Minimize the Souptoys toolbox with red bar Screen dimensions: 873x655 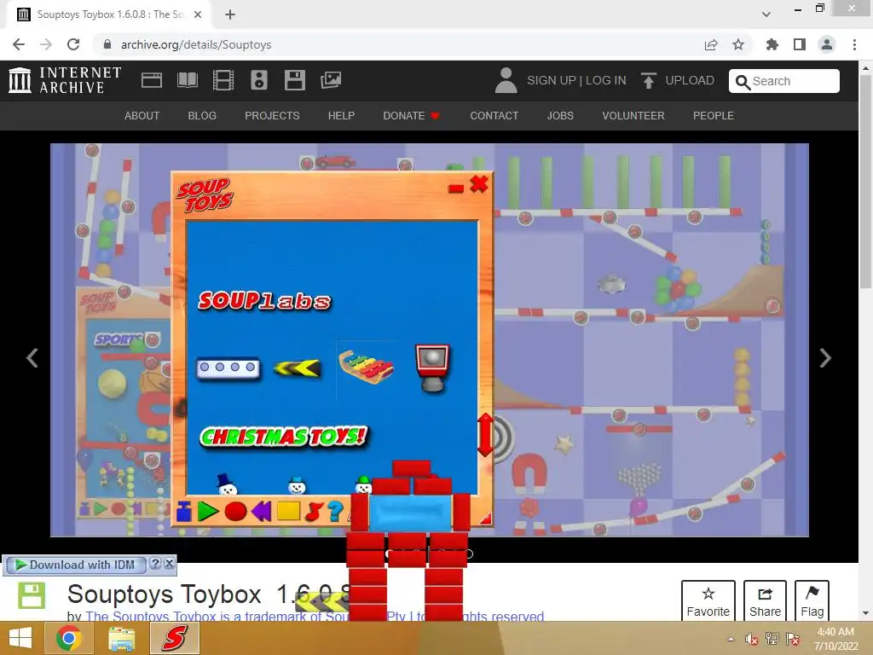pos(456,188)
